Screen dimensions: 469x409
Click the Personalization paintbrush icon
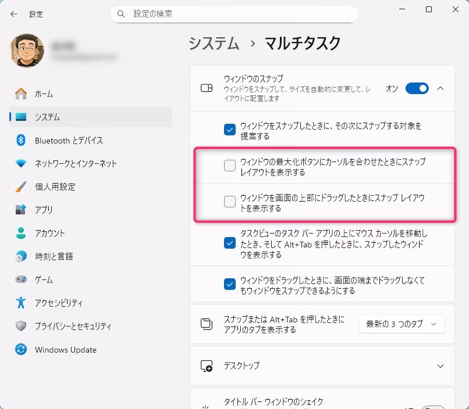pos(21,186)
